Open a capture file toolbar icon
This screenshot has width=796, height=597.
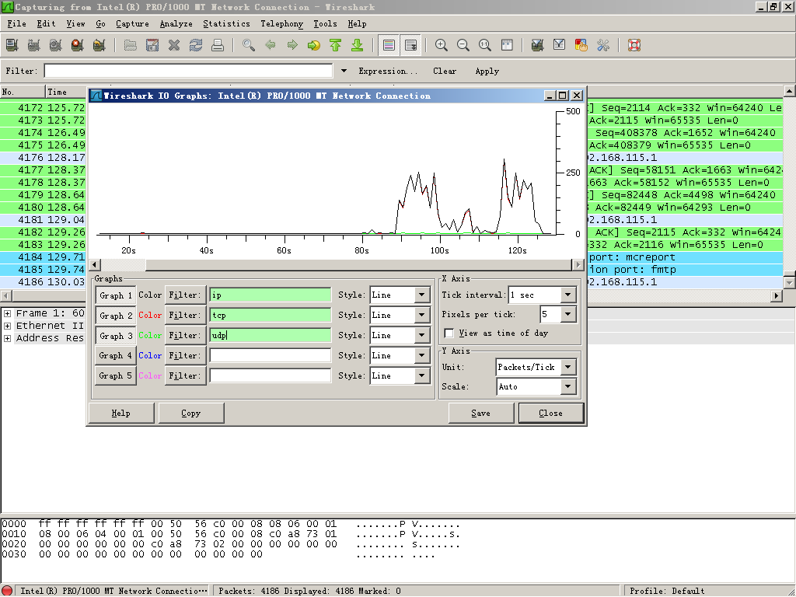click(131, 45)
